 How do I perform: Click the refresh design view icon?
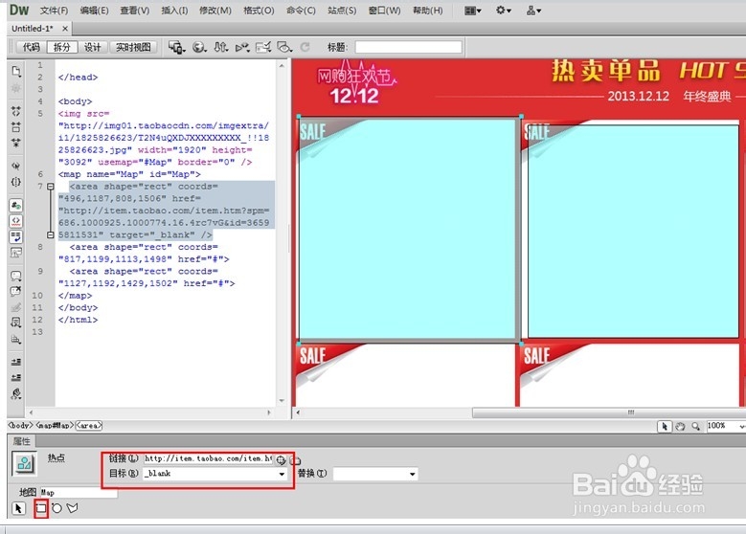point(305,47)
